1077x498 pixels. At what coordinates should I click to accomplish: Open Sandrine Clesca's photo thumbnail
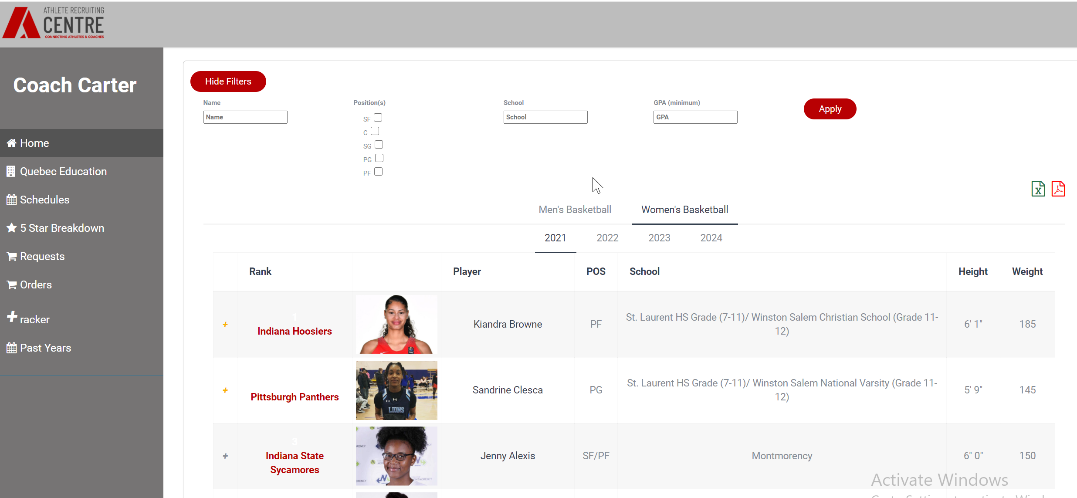[x=396, y=390]
